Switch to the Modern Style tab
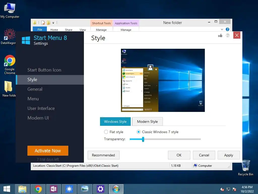This screenshot has height=194, width=258. coord(147,122)
